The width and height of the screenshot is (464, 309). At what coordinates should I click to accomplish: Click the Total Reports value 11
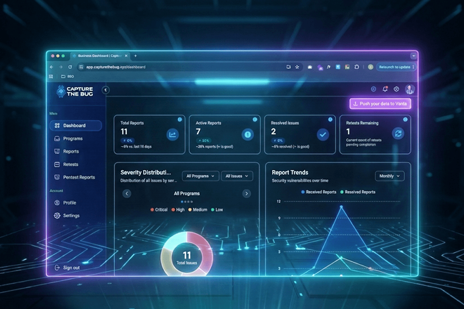[x=124, y=132]
